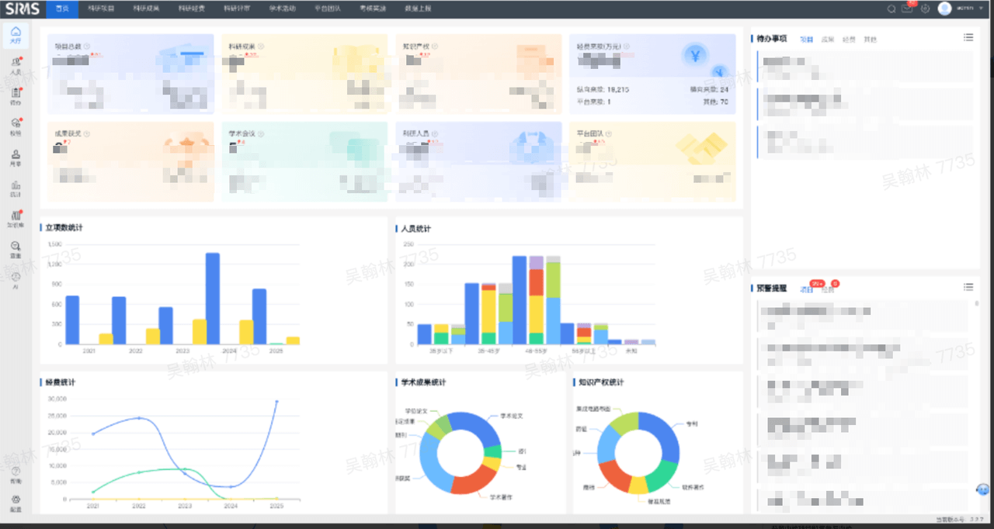Go to 数据上报 in the top navigation
This screenshot has width=994, height=529.
coord(419,8)
